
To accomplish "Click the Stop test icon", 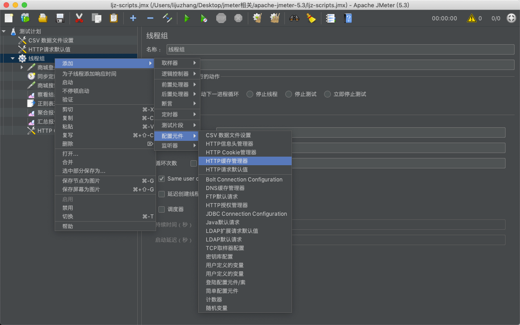I will click(221, 18).
